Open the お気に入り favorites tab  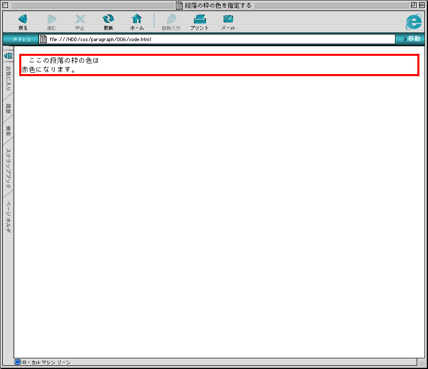click(9, 78)
